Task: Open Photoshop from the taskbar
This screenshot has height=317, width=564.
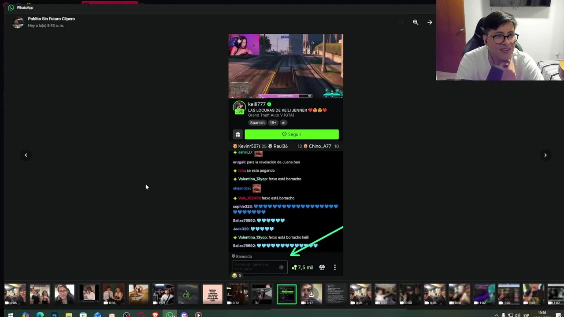Action: pos(54,315)
